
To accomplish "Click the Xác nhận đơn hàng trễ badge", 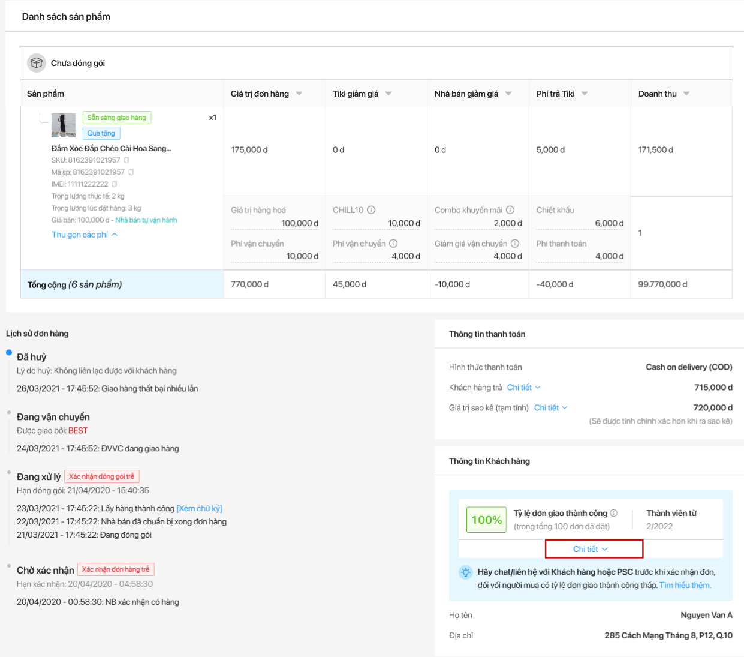I will click(116, 569).
